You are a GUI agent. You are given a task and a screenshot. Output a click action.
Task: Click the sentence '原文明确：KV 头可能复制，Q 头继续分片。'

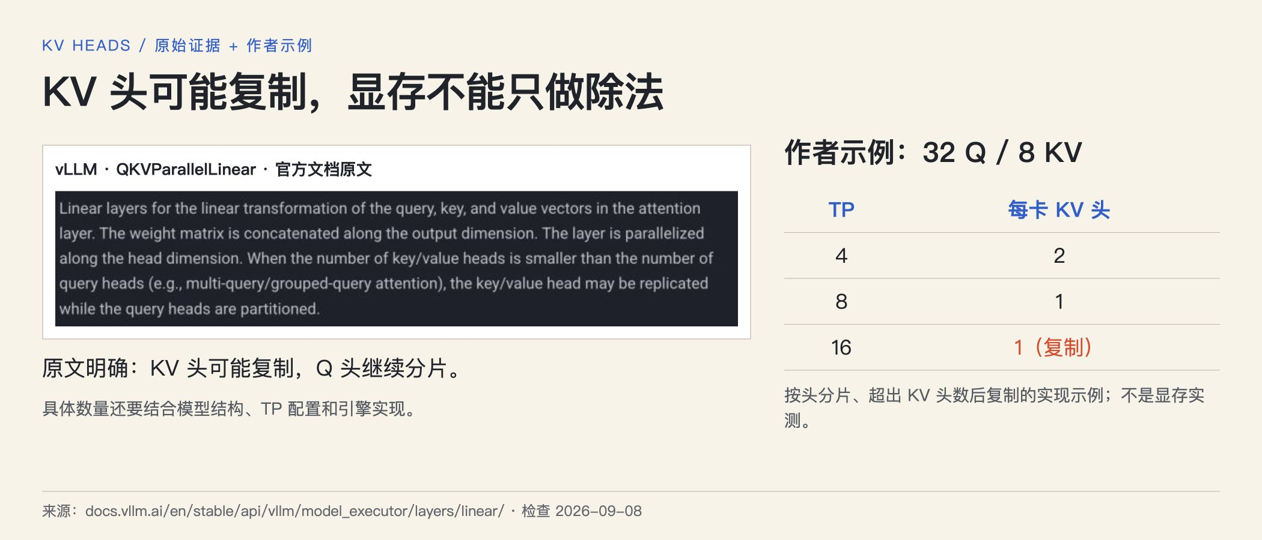coord(254,368)
